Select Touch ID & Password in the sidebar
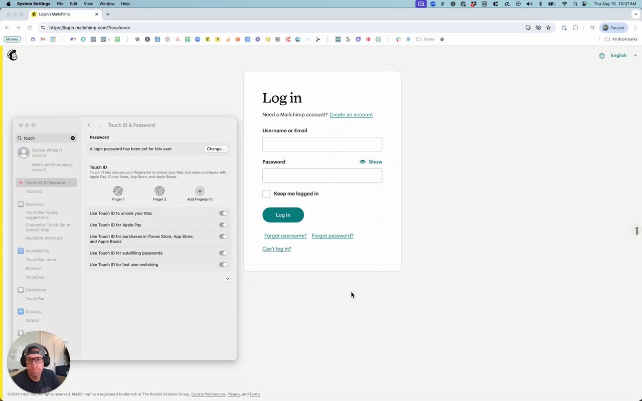 (46, 182)
